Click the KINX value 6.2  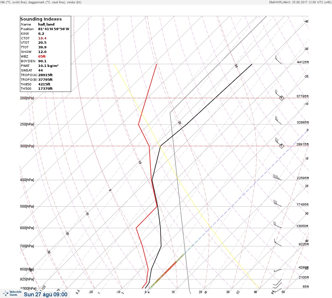41,34
